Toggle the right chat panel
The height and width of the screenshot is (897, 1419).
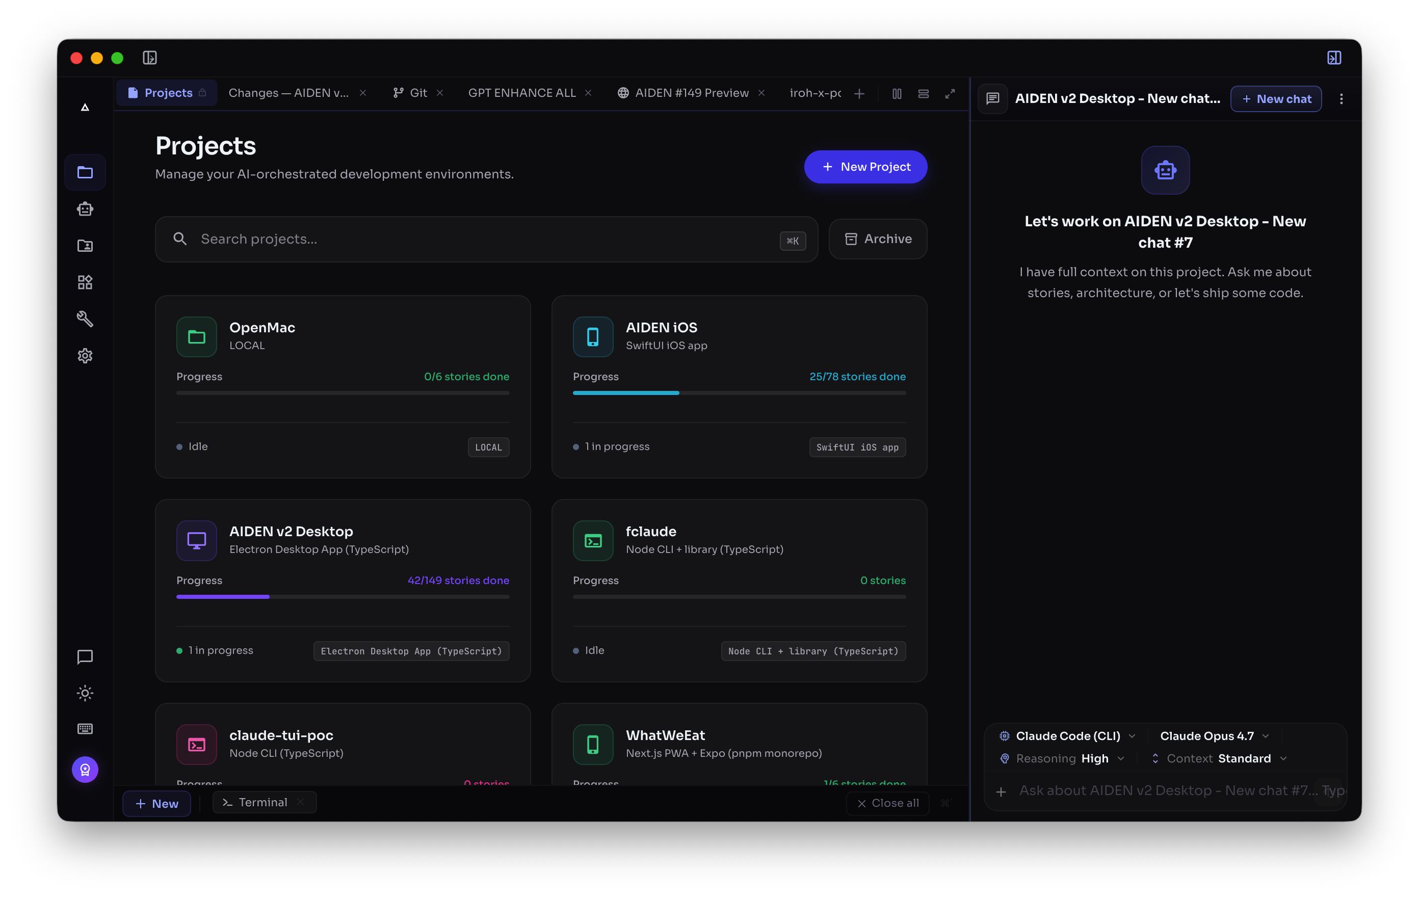point(1334,58)
